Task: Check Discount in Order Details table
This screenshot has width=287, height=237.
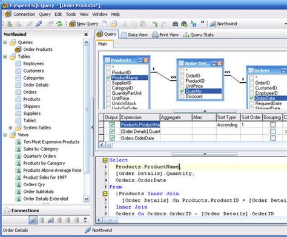Action: coord(182,96)
